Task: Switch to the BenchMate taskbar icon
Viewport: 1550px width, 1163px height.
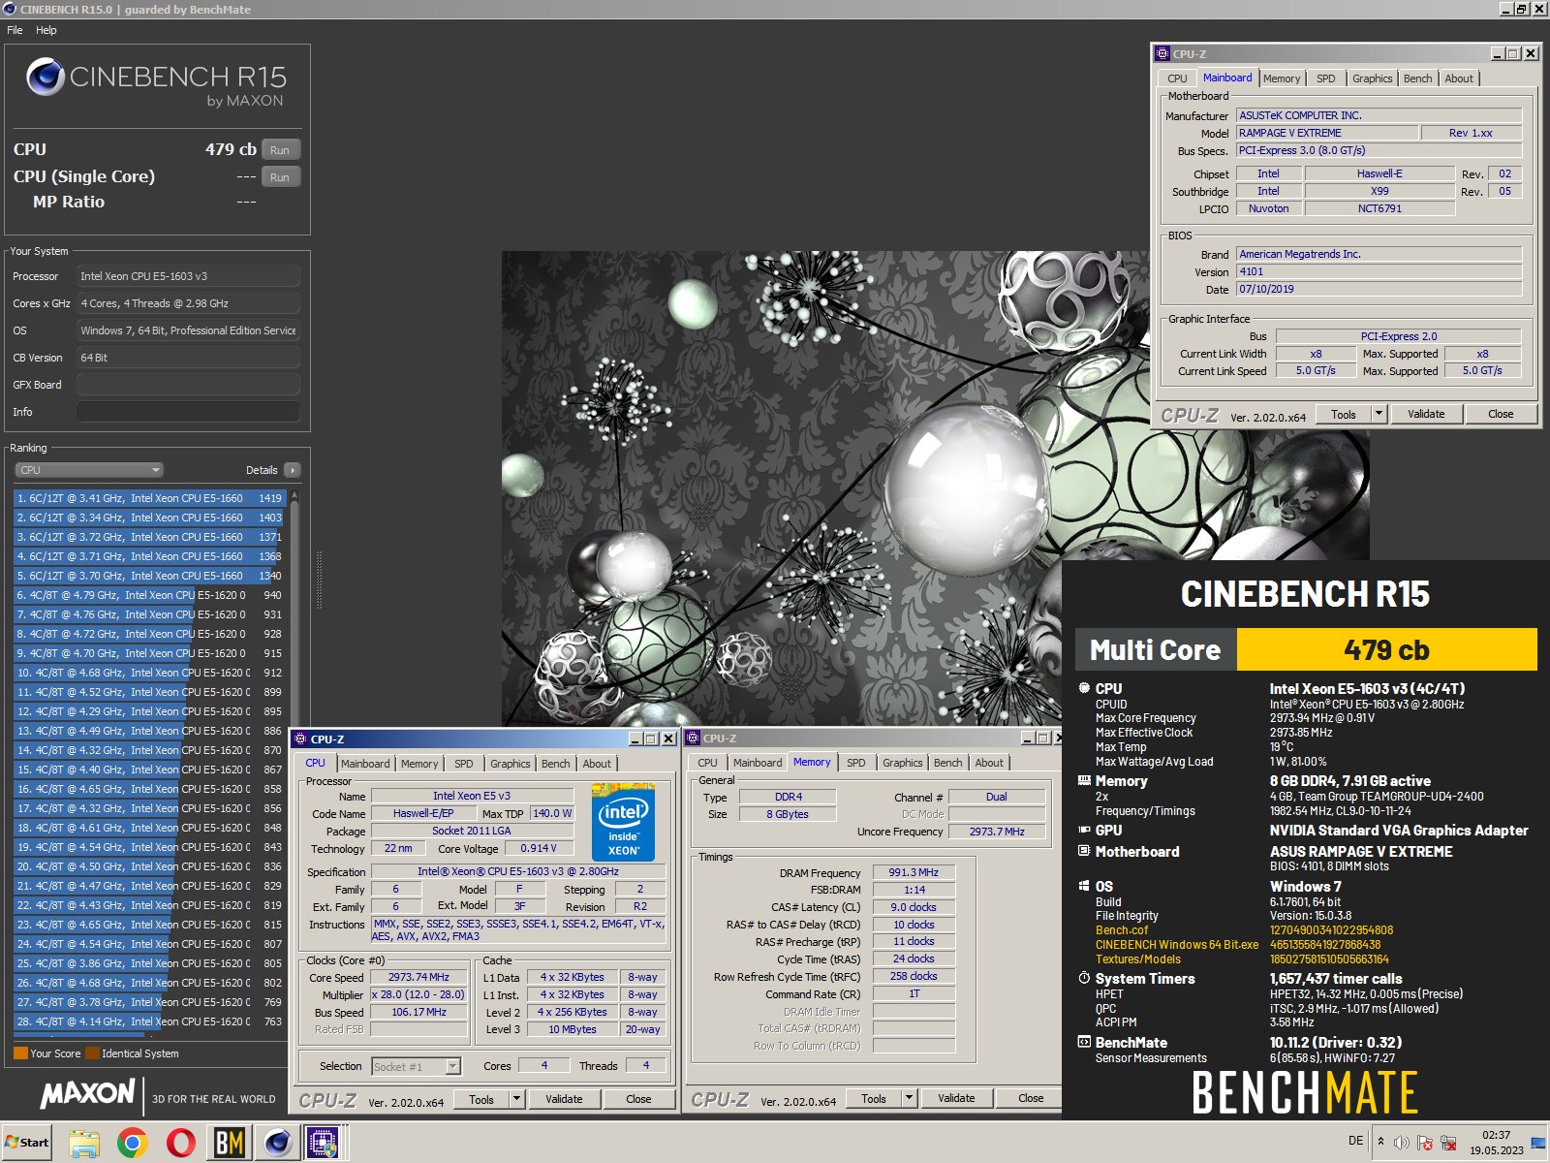Action: (x=230, y=1143)
